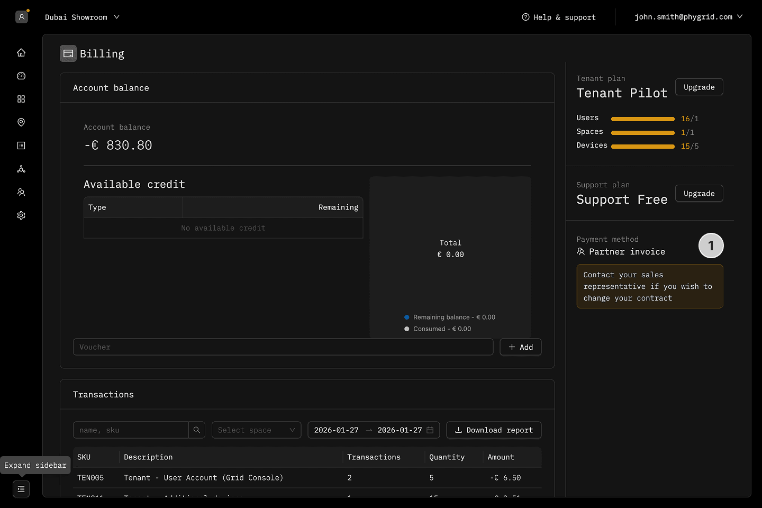The height and width of the screenshot is (508, 762).
Task: Open the four-squares grid sidebar icon
Action: 21,99
